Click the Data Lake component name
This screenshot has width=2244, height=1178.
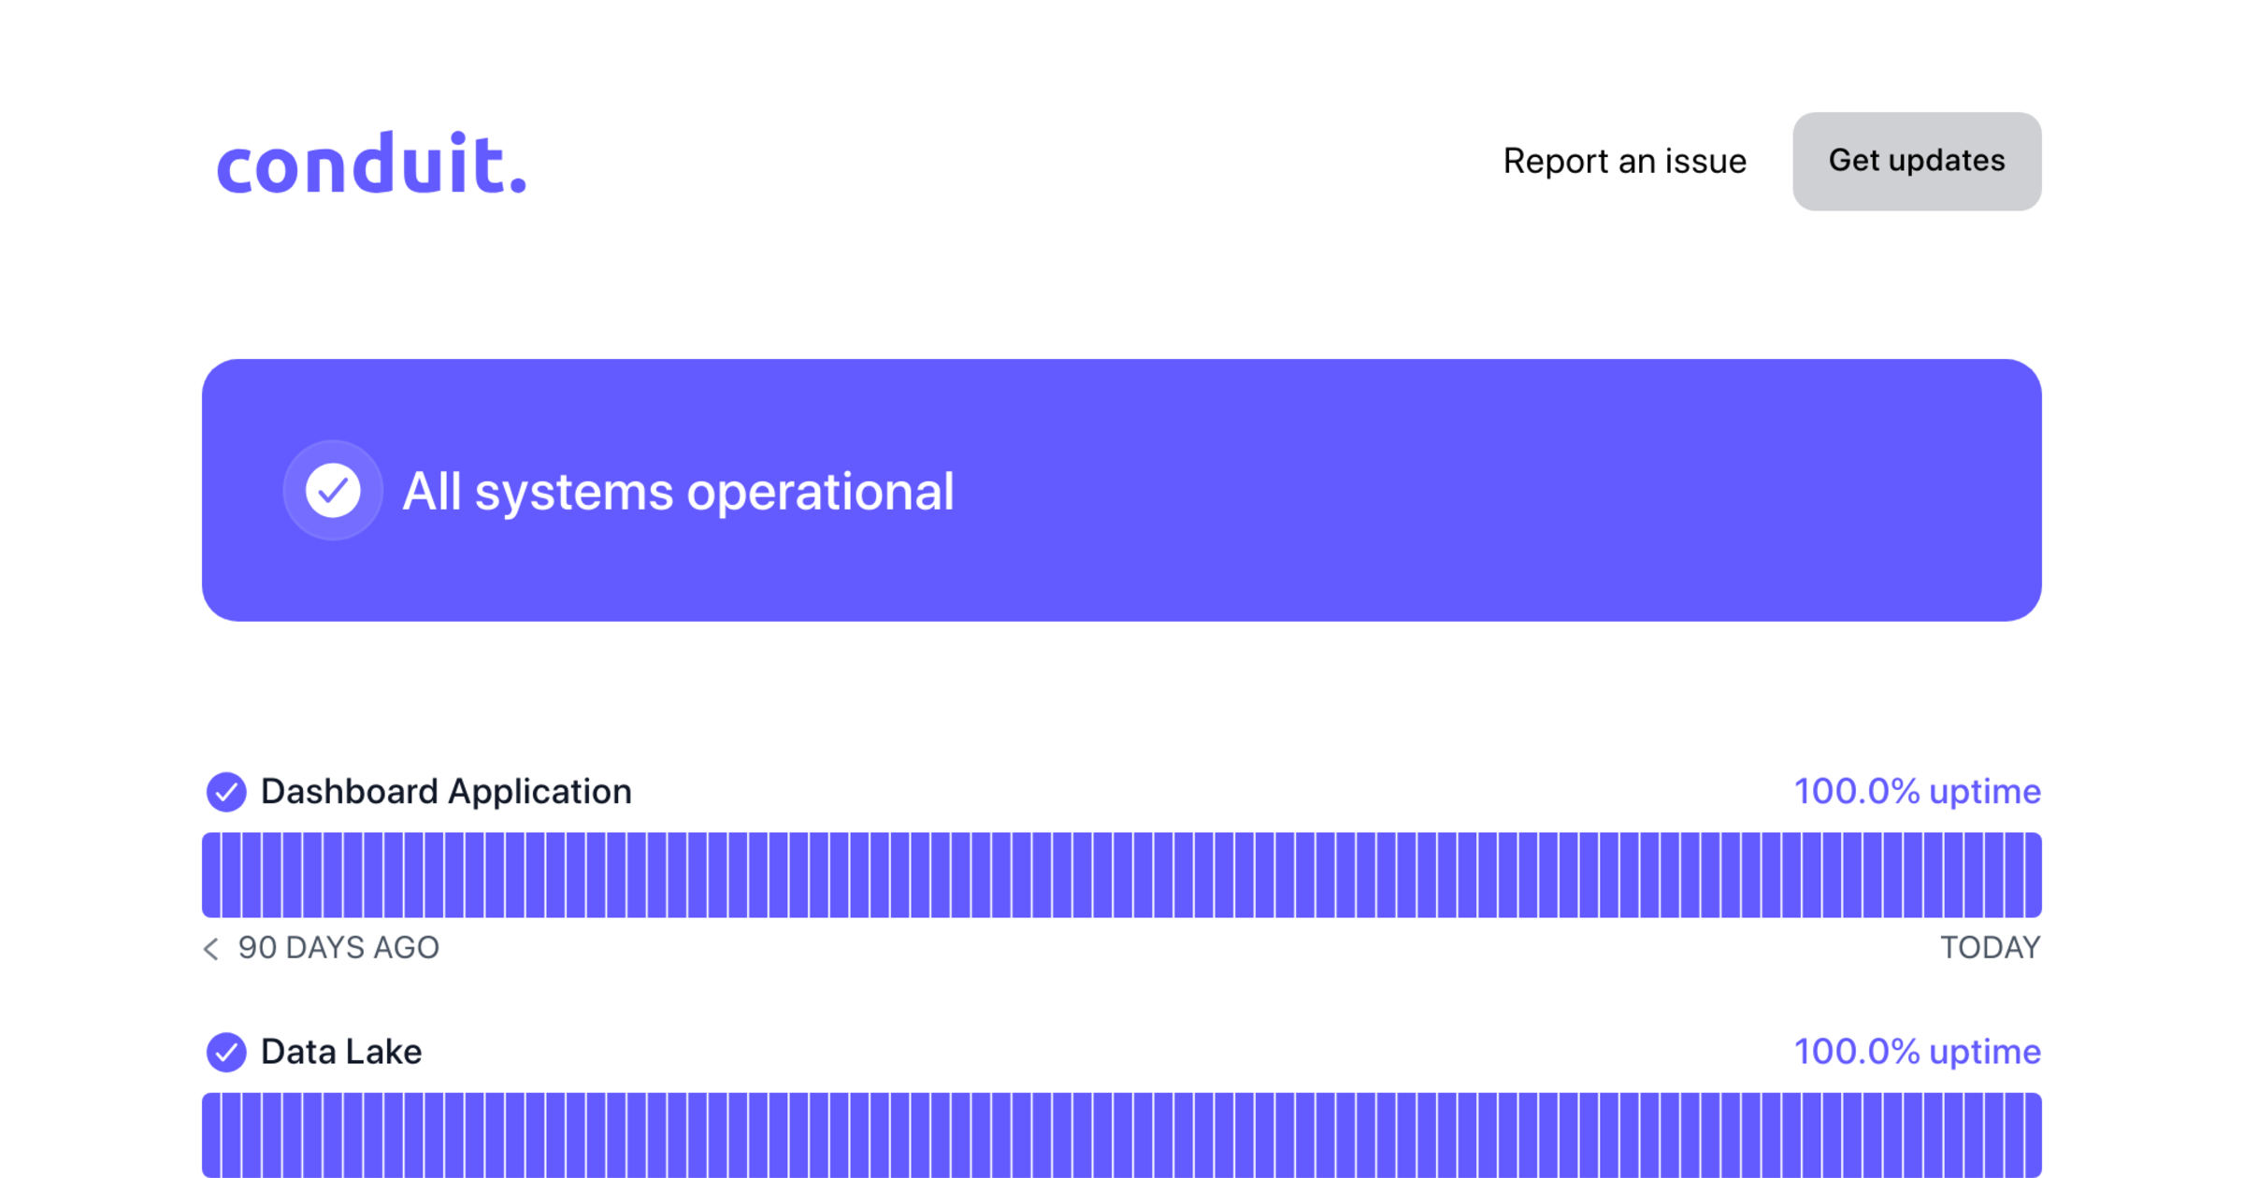(341, 1052)
